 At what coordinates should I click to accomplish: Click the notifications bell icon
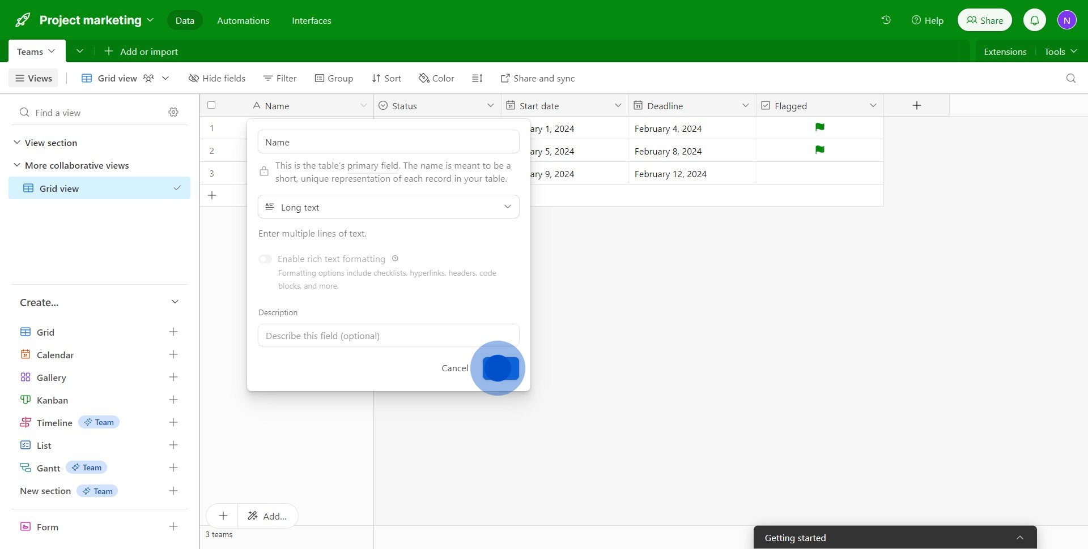[x=1034, y=20]
